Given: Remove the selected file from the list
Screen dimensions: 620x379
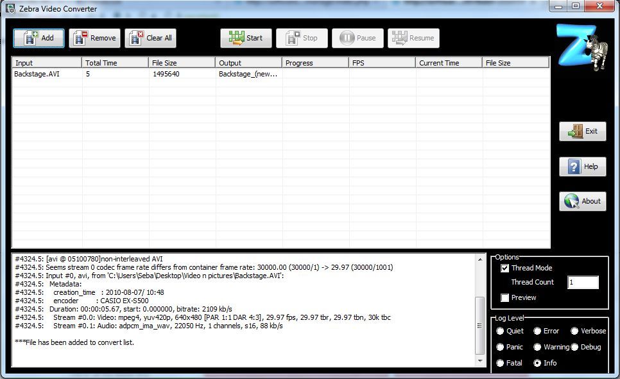Looking at the screenshot, I should (x=94, y=38).
